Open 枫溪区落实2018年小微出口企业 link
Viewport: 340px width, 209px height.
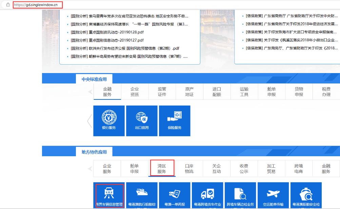point(292,40)
